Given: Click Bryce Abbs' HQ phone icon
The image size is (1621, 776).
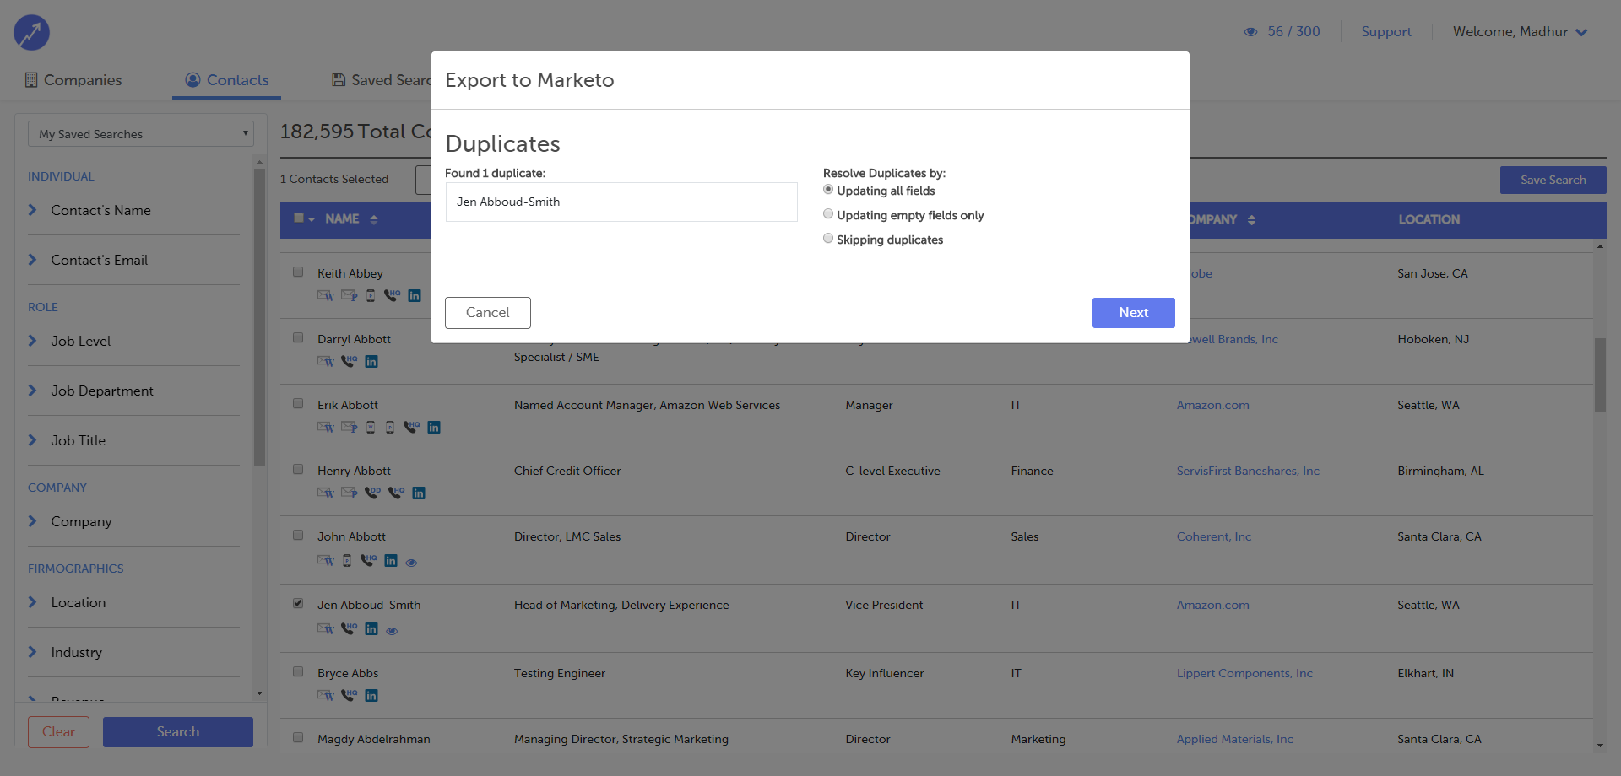Looking at the screenshot, I should pyautogui.click(x=350, y=695).
